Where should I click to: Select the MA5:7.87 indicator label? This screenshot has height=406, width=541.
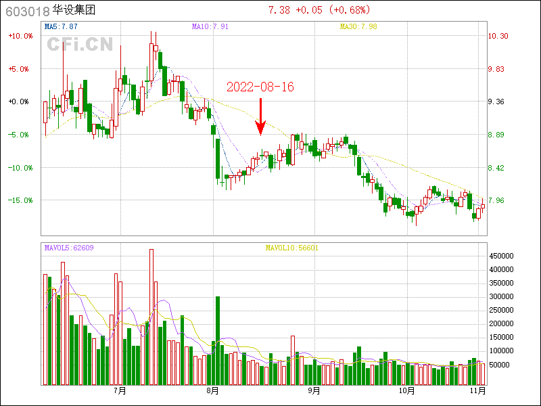62,26
